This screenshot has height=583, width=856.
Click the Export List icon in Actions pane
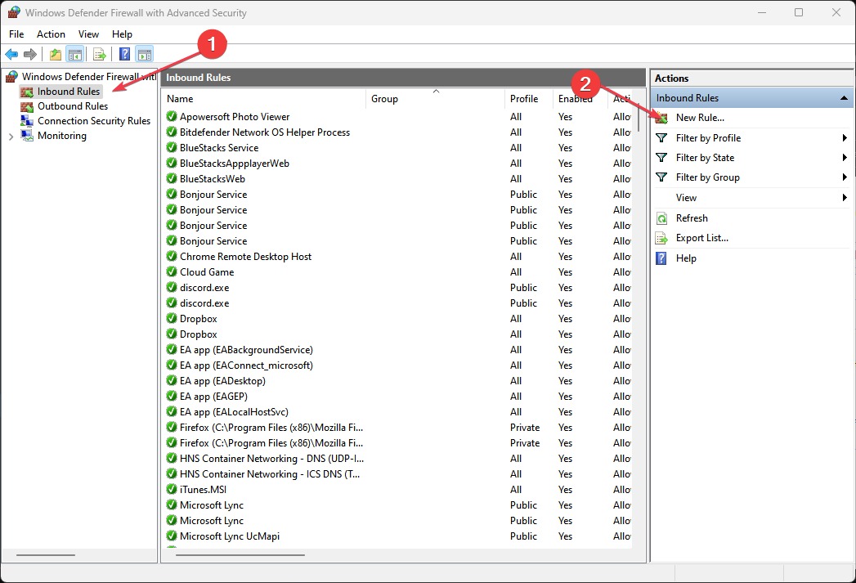tap(661, 238)
